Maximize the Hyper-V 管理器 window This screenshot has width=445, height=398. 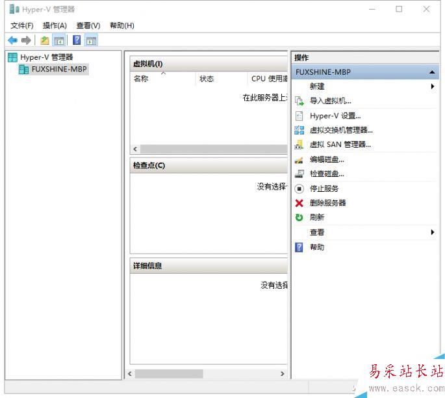399,9
